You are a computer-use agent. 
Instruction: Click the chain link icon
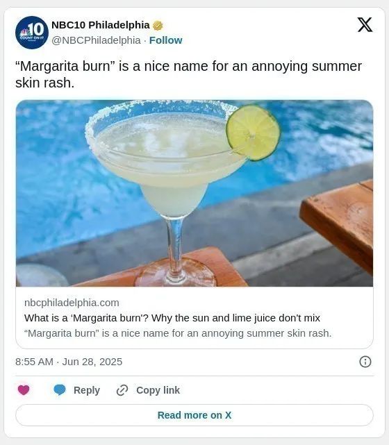tap(122, 390)
